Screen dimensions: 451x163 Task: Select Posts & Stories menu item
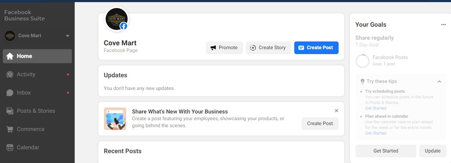[36, 111]
